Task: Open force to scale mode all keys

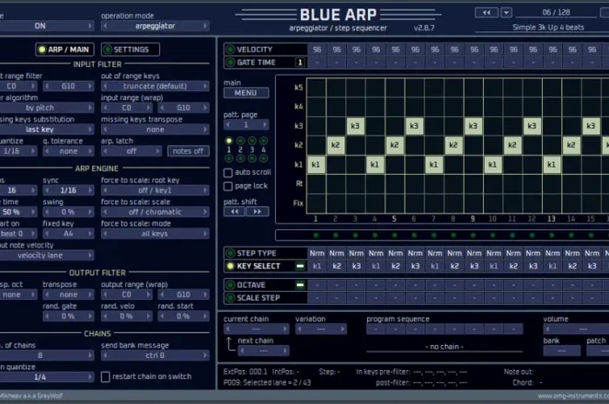Action: coord(155,234)
